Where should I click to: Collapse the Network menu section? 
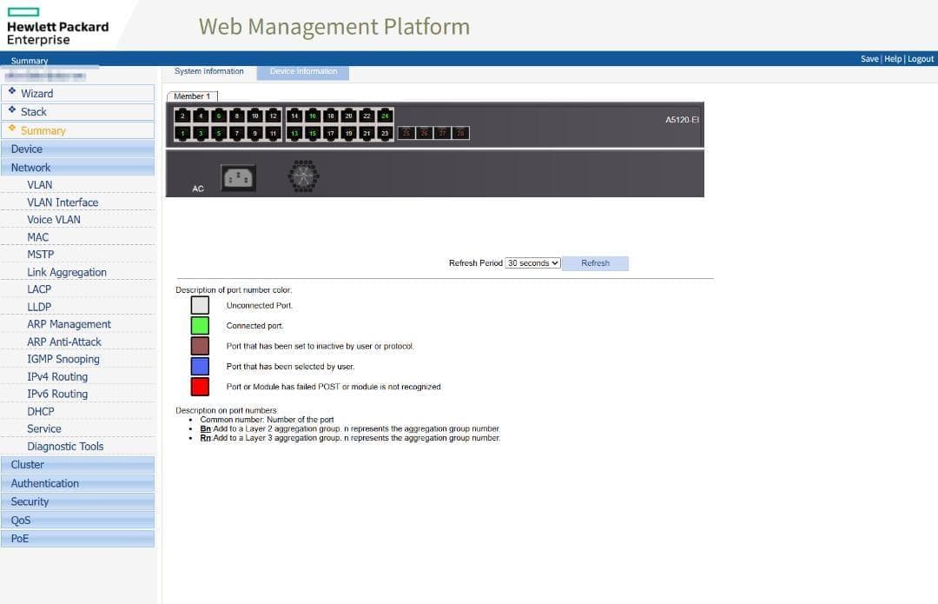coord(31,168)
